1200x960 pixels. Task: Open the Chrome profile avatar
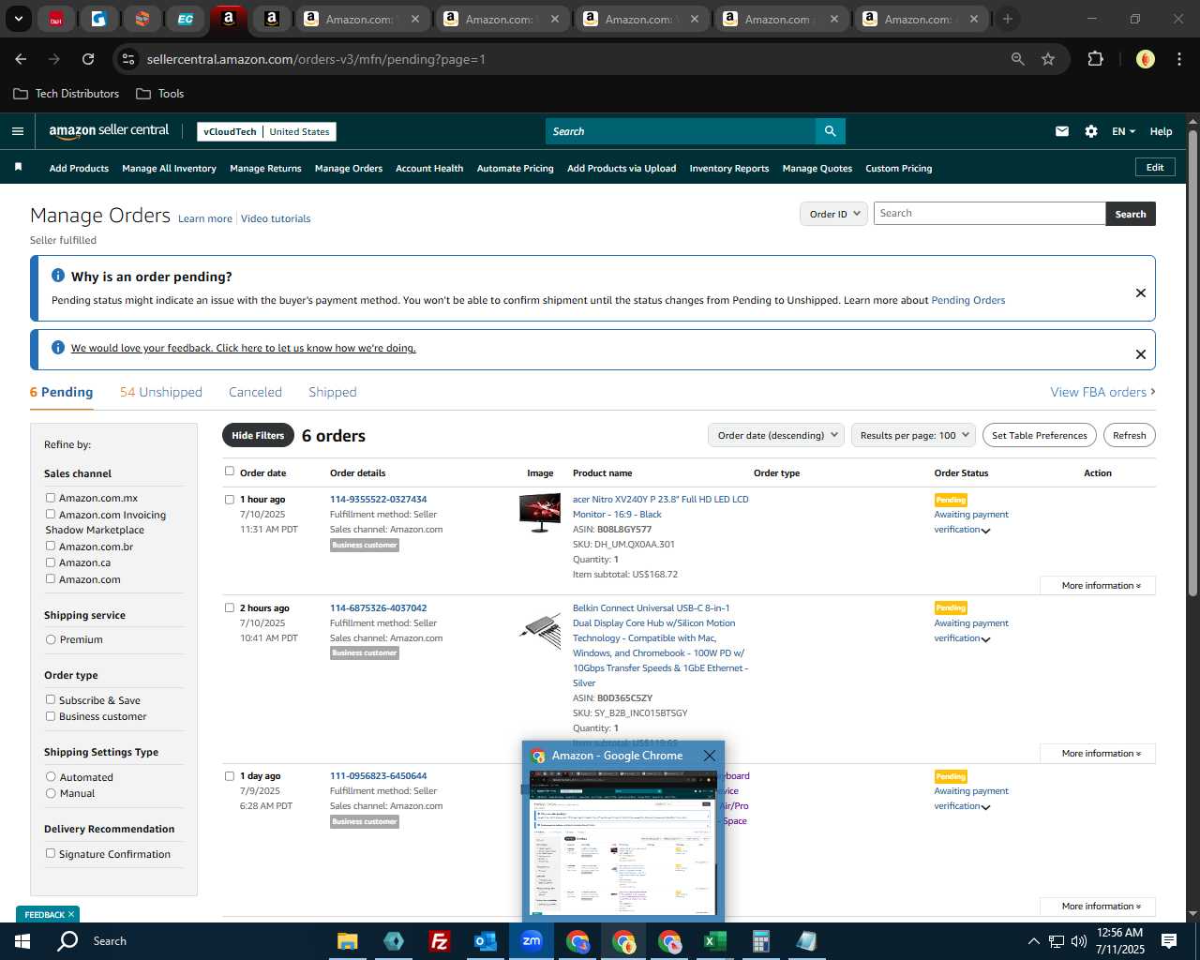point(1146,59)
